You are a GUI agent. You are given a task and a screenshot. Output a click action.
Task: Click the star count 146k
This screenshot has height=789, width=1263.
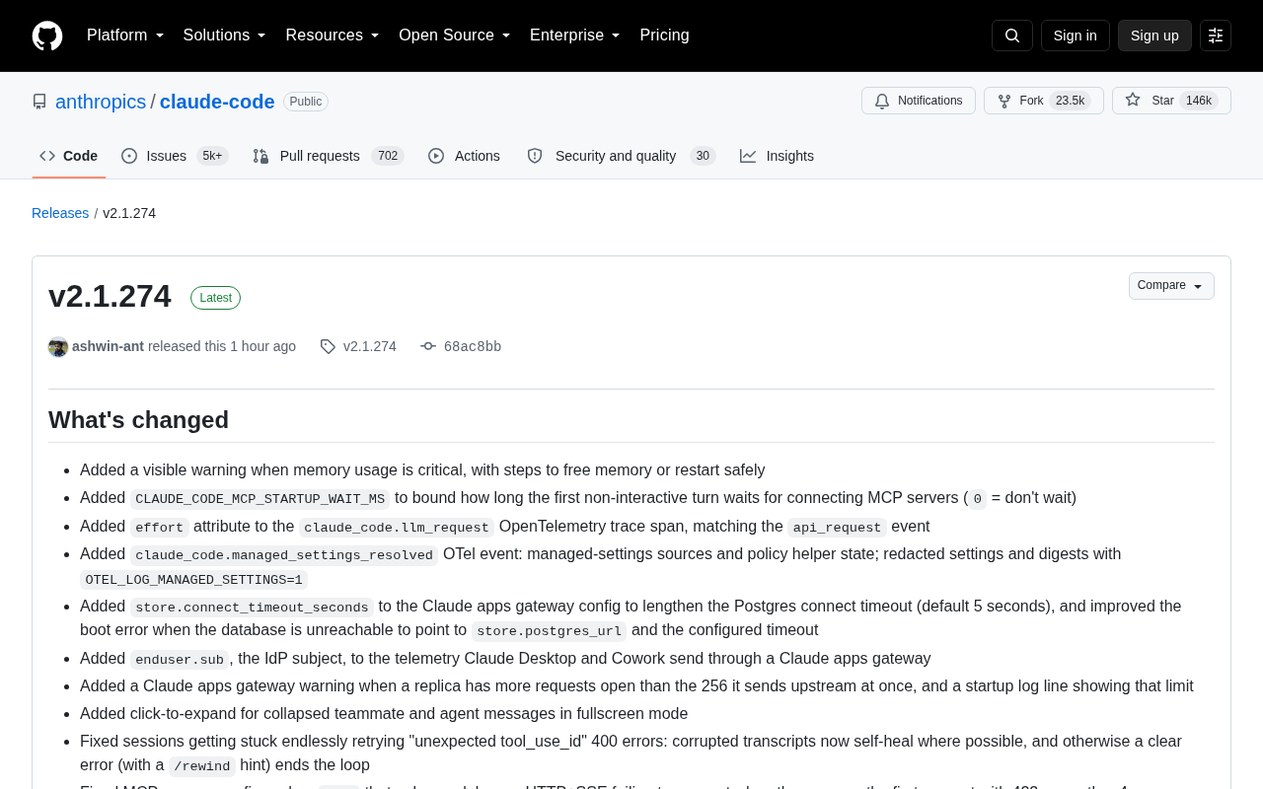tap(1199, 101)
